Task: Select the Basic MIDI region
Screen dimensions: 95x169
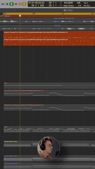Action: pos(49,129)
